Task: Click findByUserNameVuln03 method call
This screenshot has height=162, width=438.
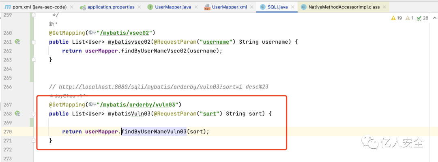Action: (x=154, y=131)
